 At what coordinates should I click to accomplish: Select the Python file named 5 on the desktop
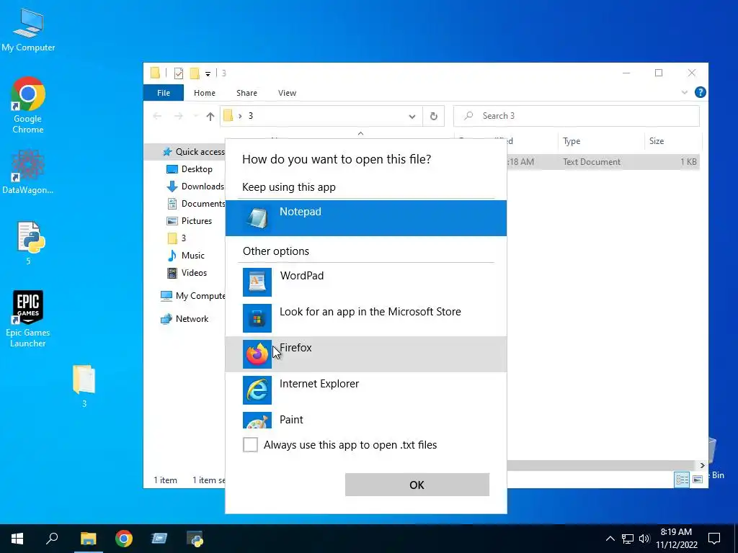[x=30, y=243]
